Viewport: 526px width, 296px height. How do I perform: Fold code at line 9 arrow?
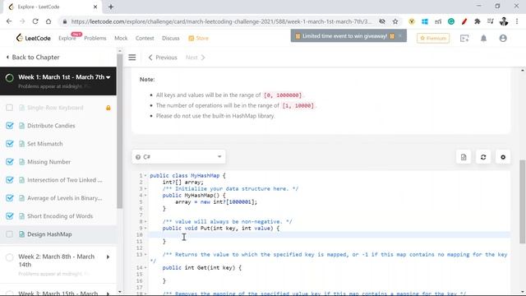(x=145, y=229)
